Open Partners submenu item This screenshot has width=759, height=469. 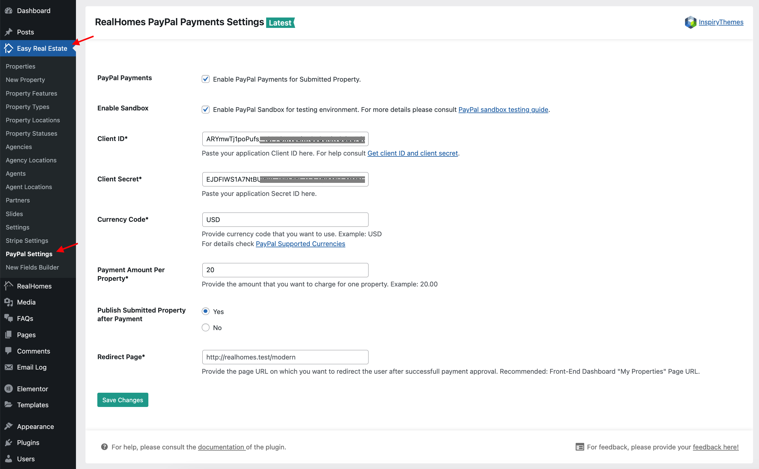pos(18,200)
